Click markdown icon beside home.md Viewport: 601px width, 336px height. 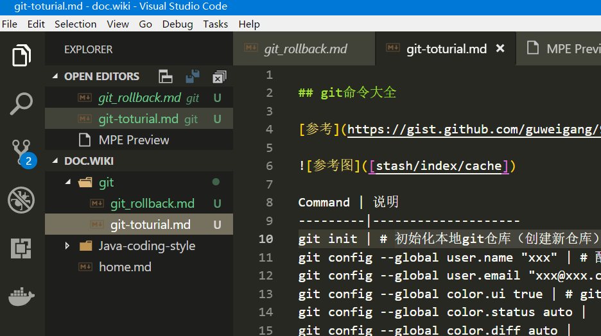click(x=85, y=267)
